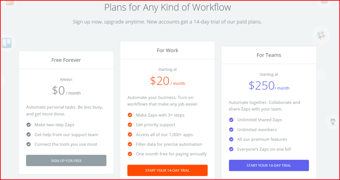Select the For Work plan header
The height and width of the screenshot is (180, 340).
[x=167, y=50]
